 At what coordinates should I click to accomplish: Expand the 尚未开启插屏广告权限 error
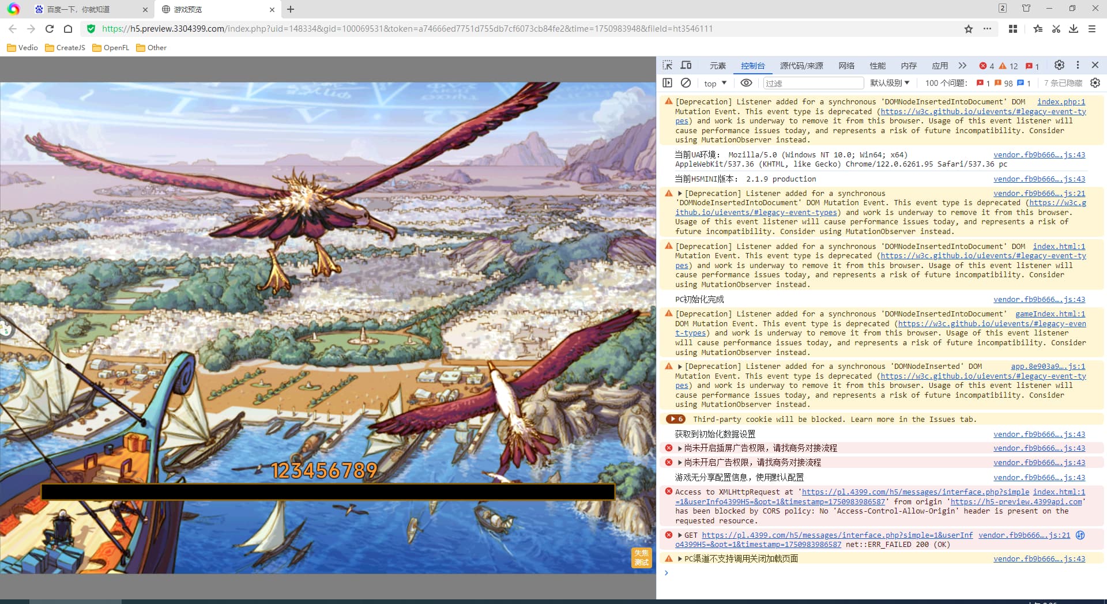point(680,448)
